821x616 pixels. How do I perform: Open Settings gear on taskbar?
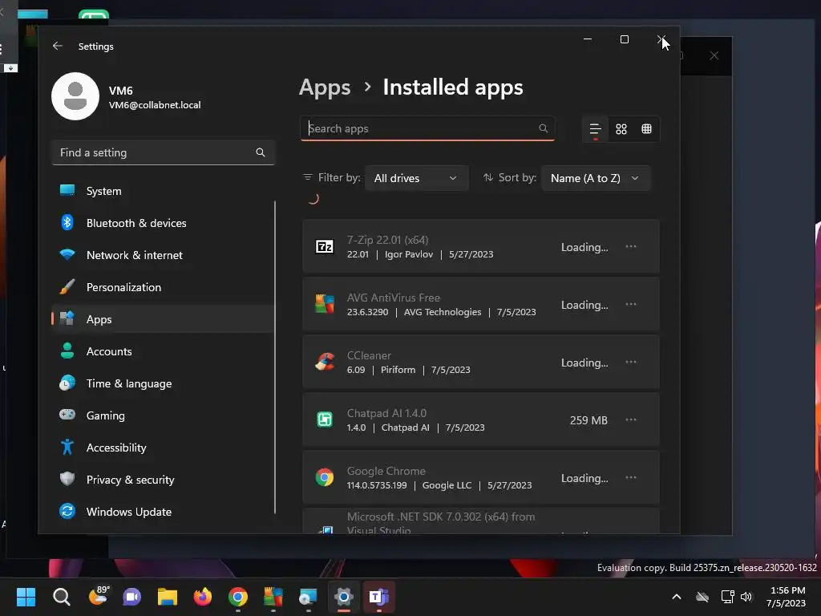(x=343, y=597)
